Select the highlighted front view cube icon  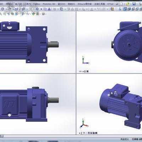coord(125,9)
